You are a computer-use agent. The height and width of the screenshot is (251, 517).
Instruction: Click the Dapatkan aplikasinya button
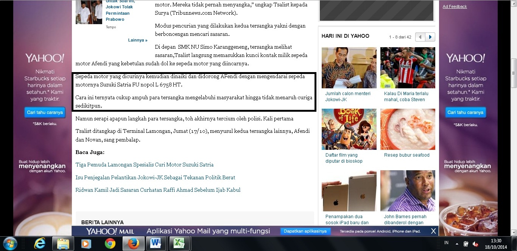point(305,231)
